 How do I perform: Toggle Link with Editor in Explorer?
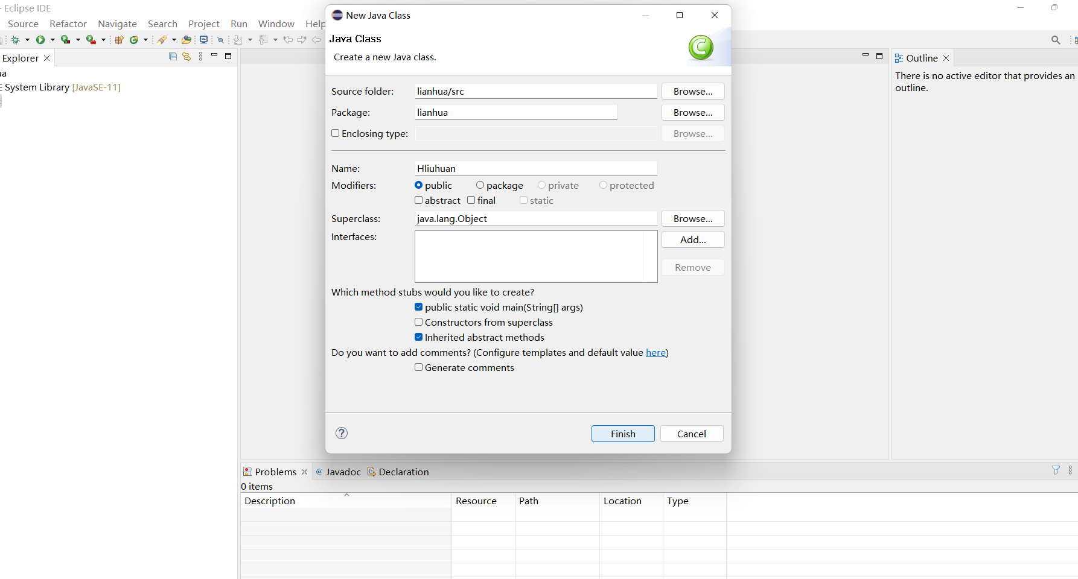click(x=187, y=57)
